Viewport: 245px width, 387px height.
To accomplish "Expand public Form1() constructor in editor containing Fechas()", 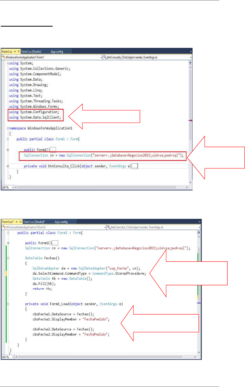I will pyautogui.click(x=8, y=243).
